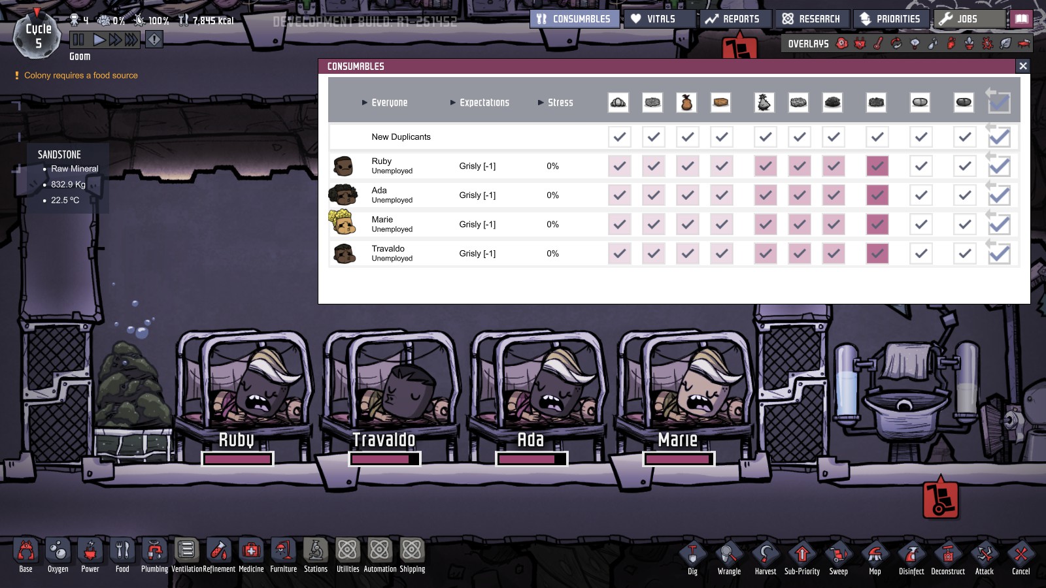Sort by the Stress column
The image size is (1046, 588).
(x=555, y=103)
